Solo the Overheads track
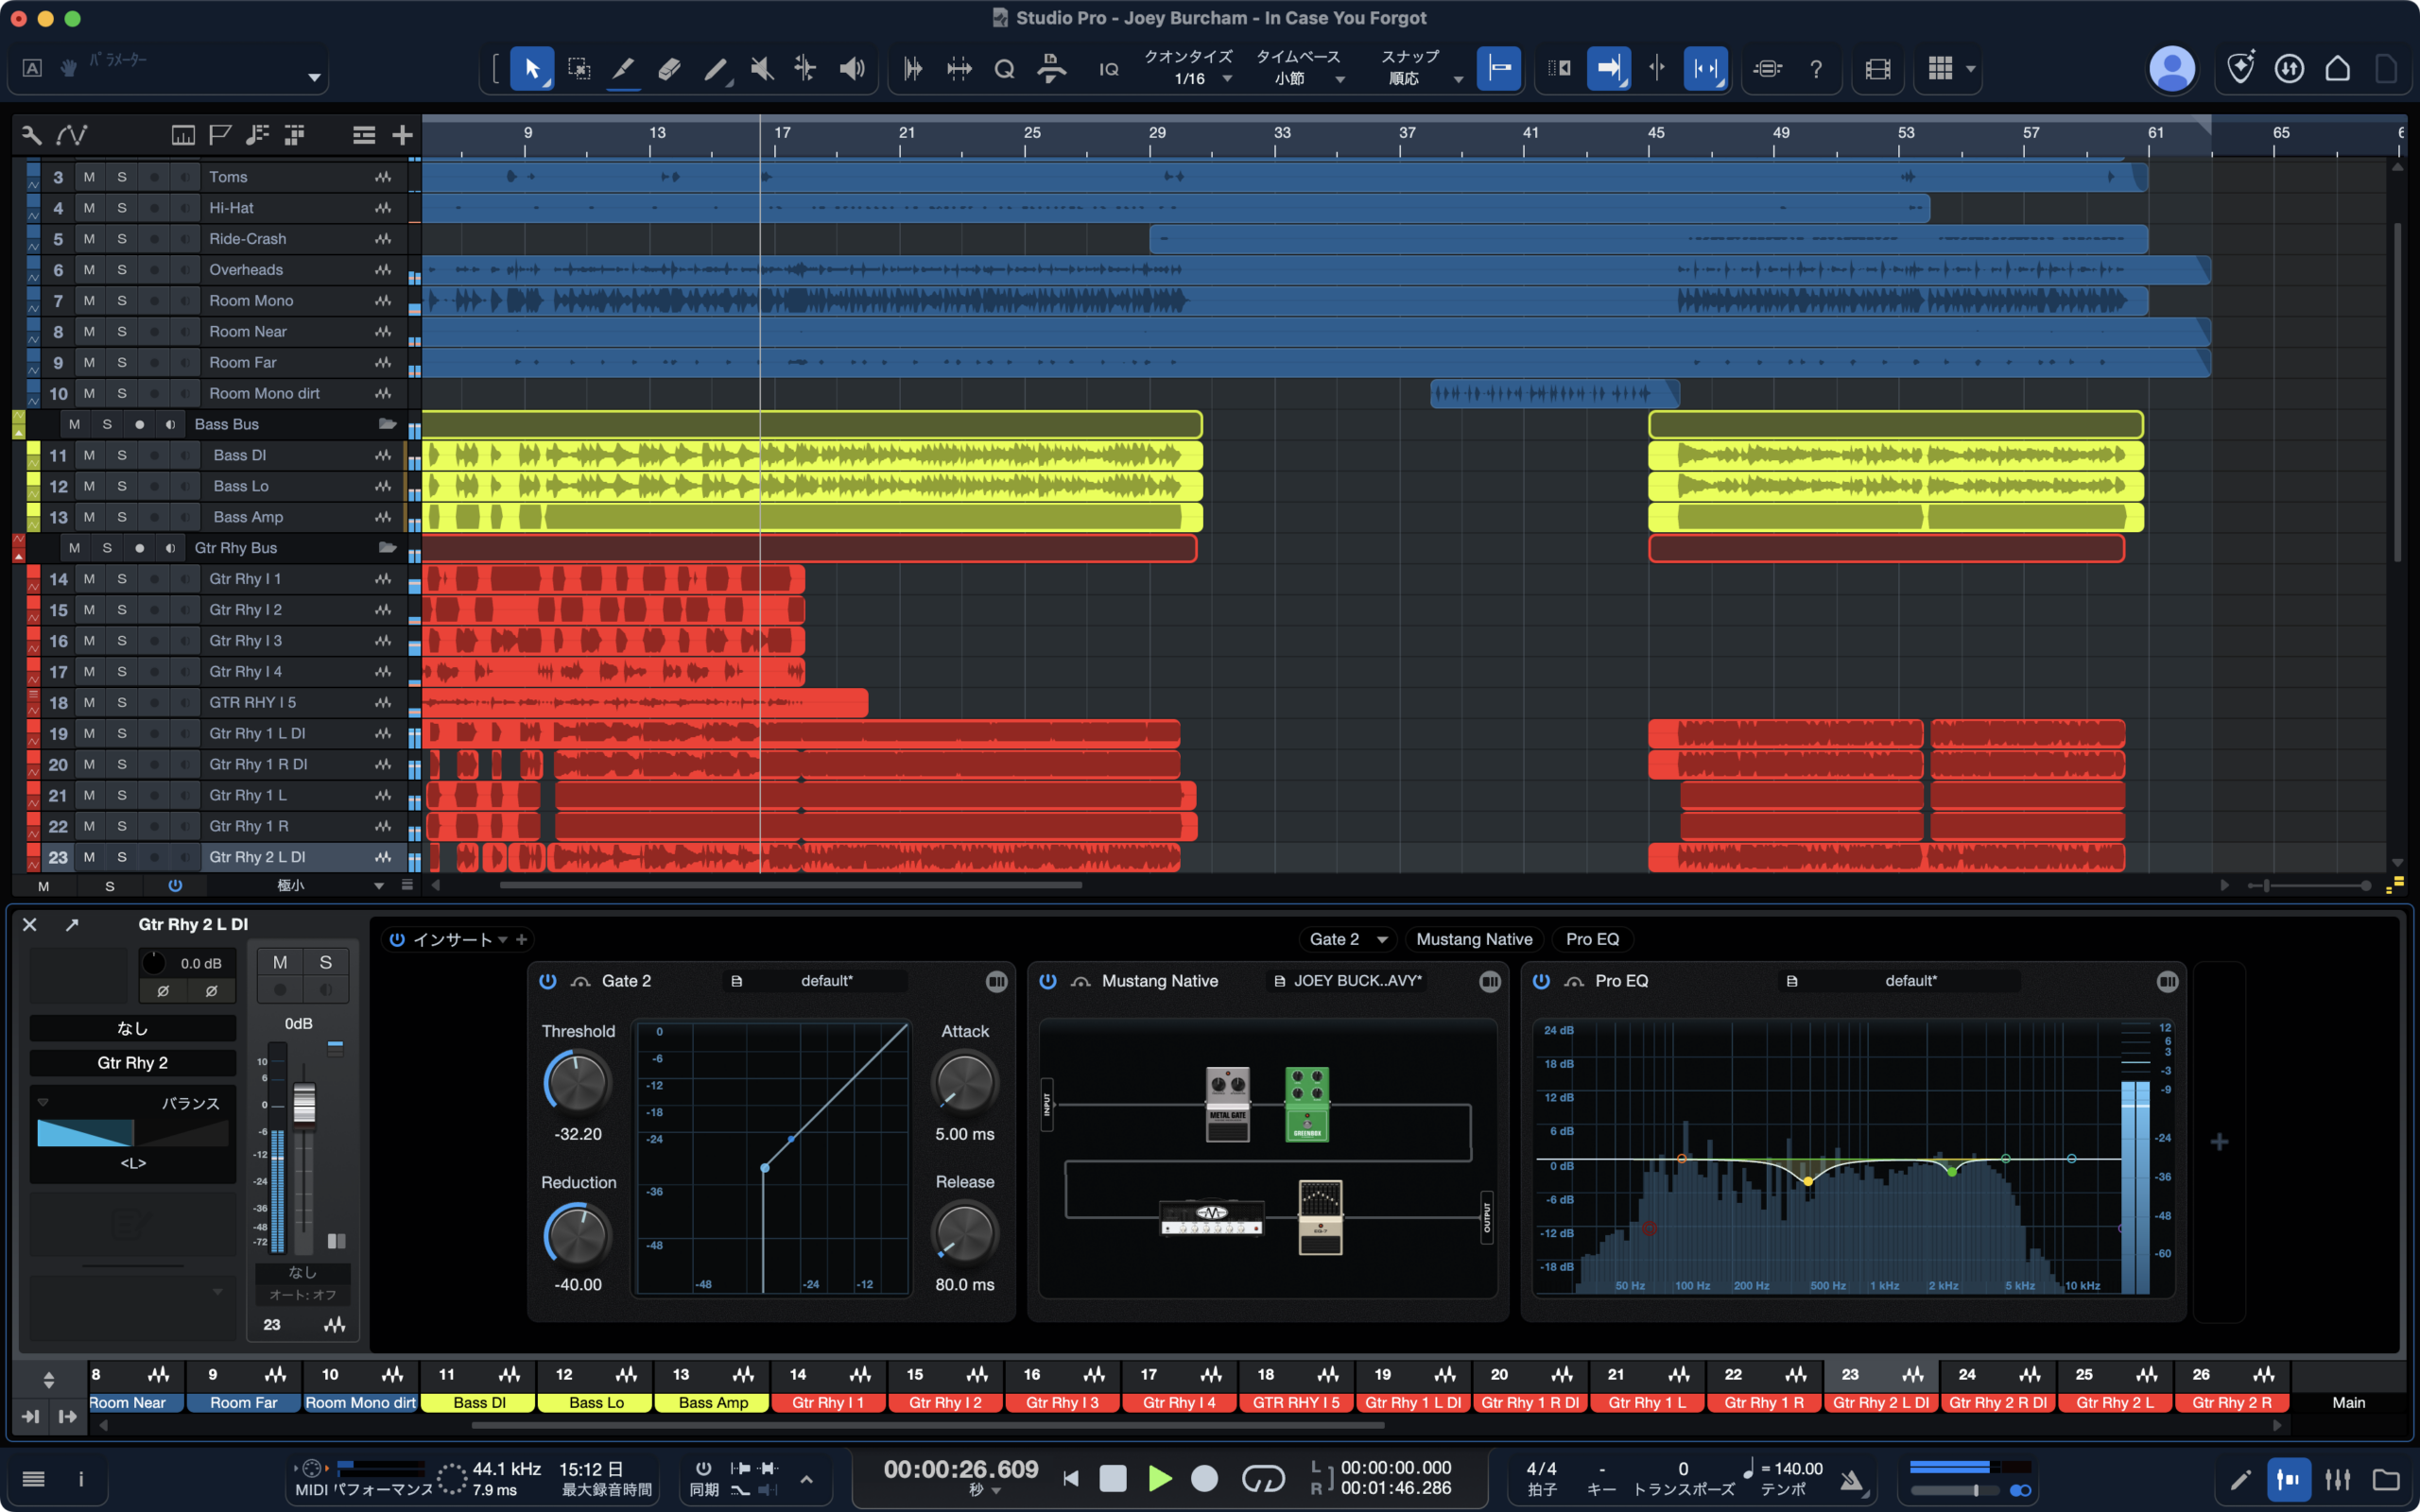Screen dimensions: 2420x1512 coord(122,270)
